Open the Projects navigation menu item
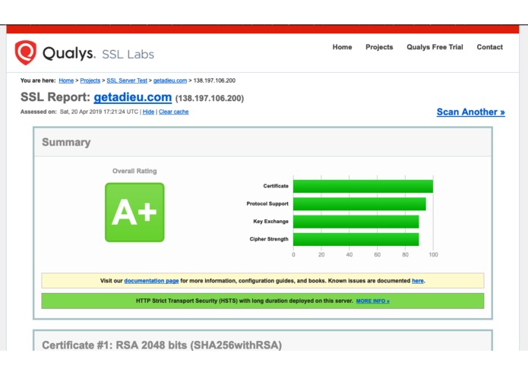This screenshot has height=375, width=528. point(379,47)
